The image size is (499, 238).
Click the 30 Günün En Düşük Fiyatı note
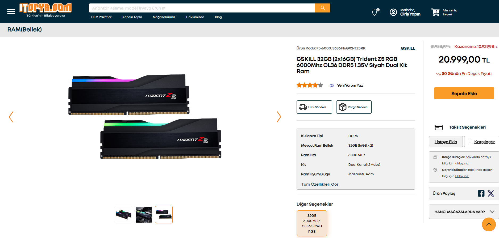464,74
